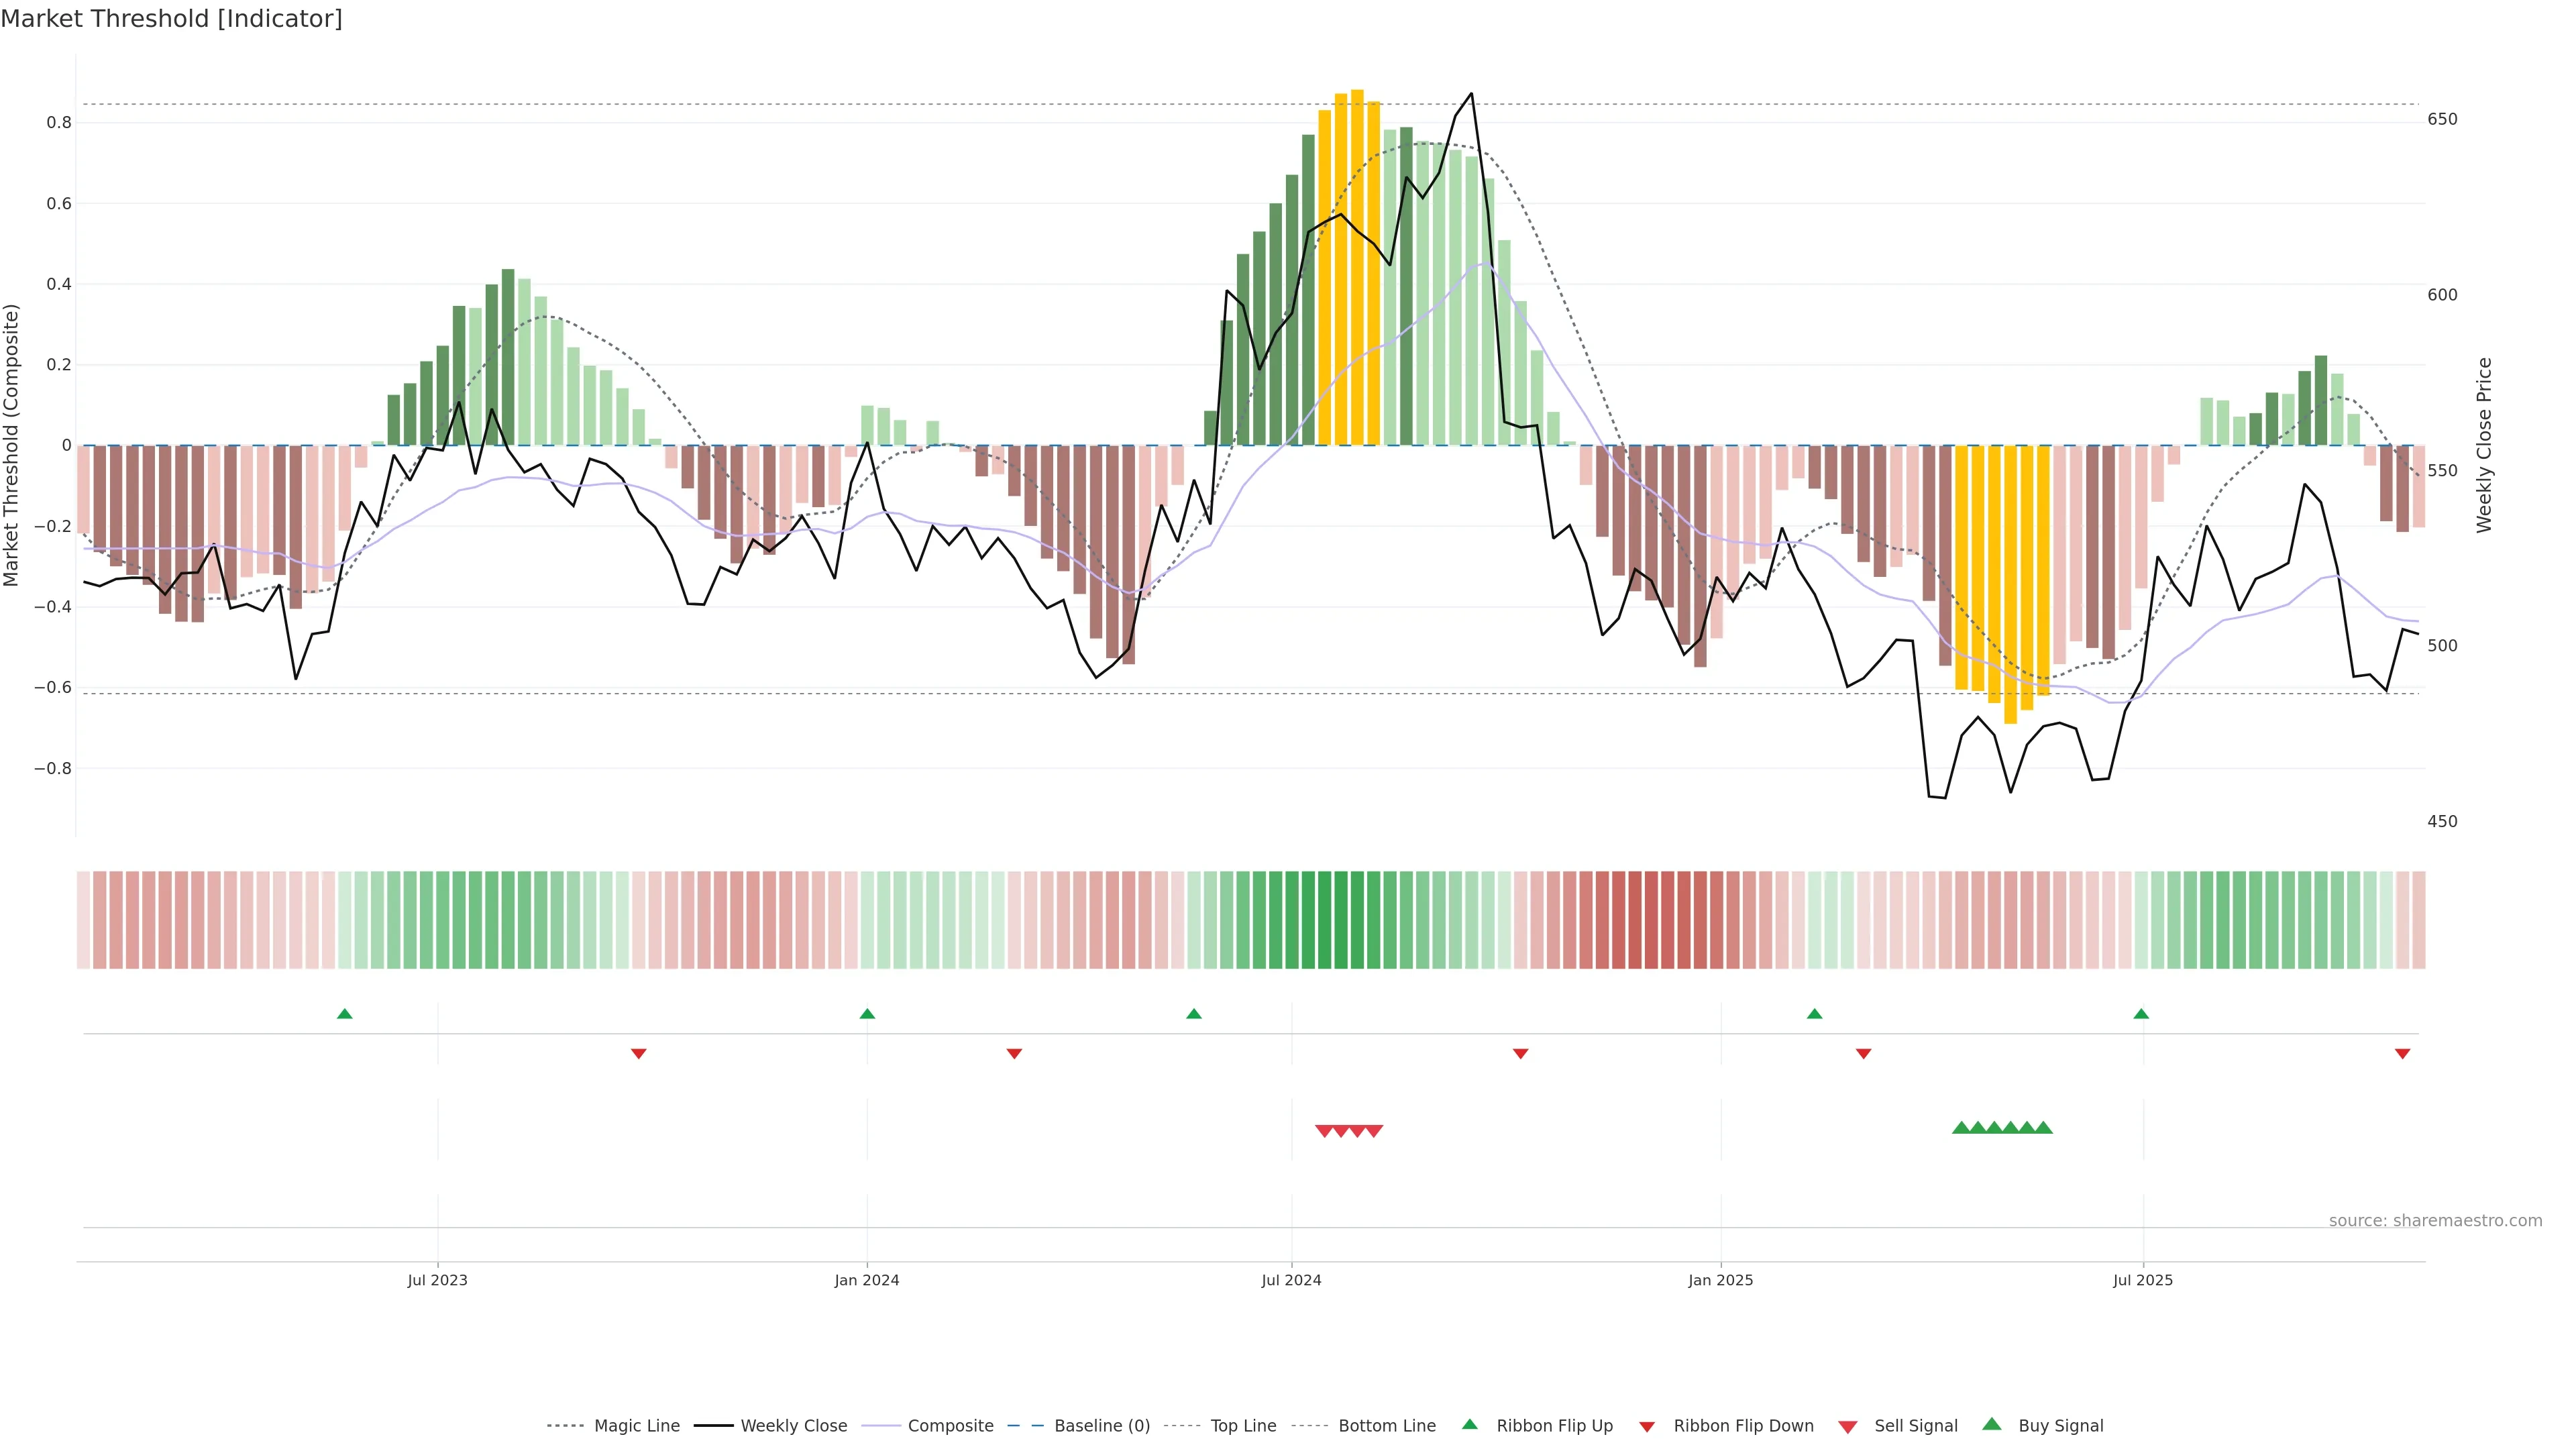Click the Jul 2024 x-axis label
Viewport: 2576px width, 1449px height.
(1291, 1280)
